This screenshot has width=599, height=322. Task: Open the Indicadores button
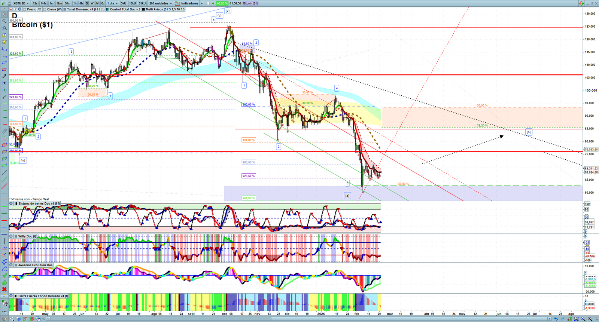coord(187,3)
